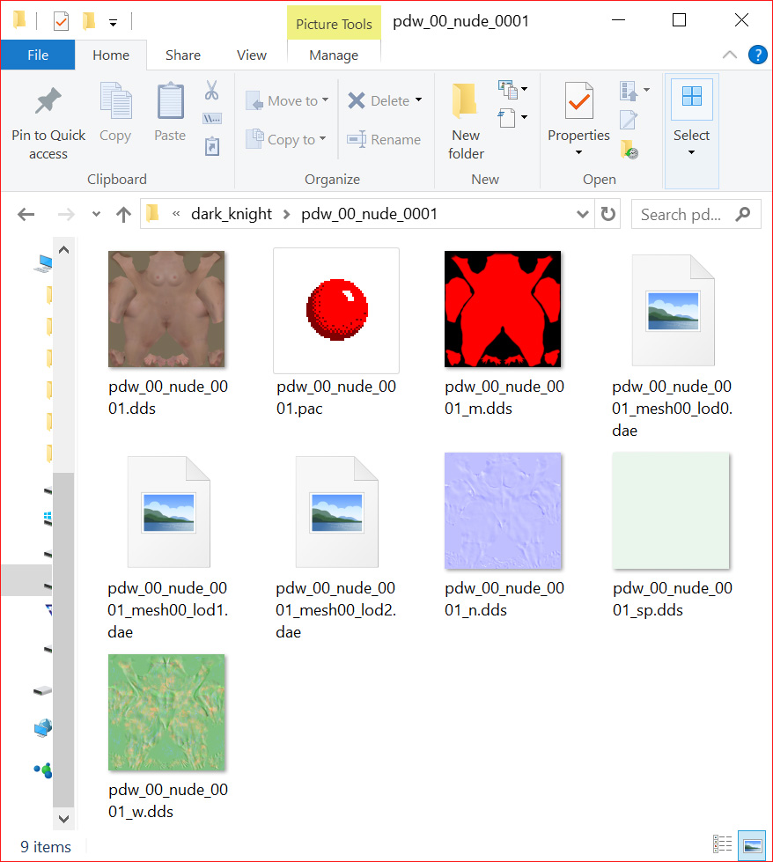Switch to the View ribbon tab
The image size is (773, 862).
[x=251, y=55]
